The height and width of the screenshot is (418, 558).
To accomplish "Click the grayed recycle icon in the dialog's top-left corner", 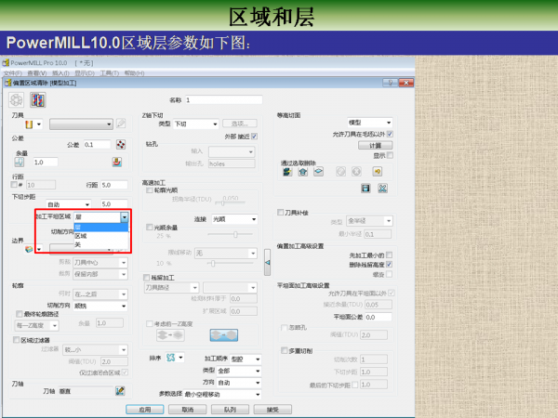I will [17, 100].
